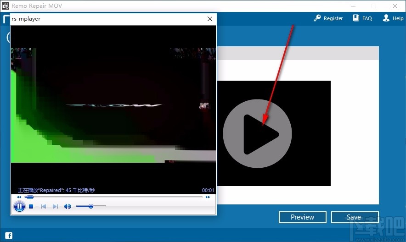Open Register from the top bar

point(328,18)
